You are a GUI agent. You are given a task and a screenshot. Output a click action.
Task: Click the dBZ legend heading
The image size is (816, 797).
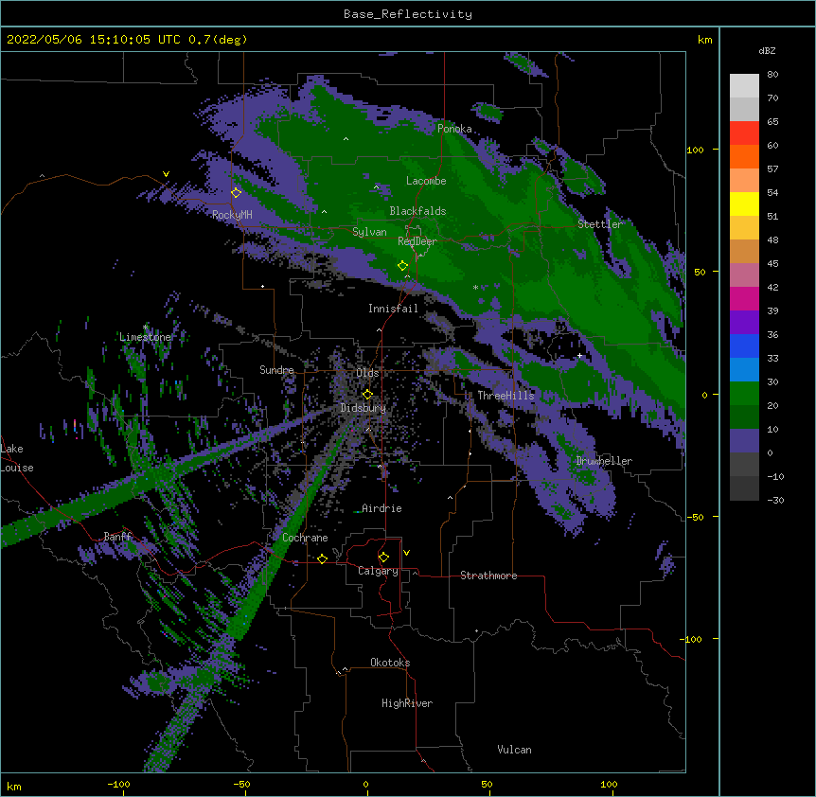pyautogui.click(x=767, y=50)
